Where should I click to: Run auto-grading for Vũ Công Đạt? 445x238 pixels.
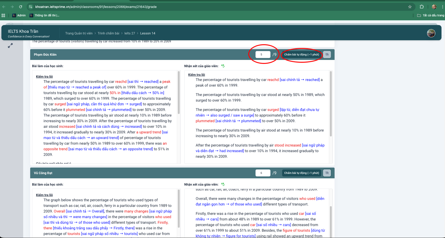301,173
